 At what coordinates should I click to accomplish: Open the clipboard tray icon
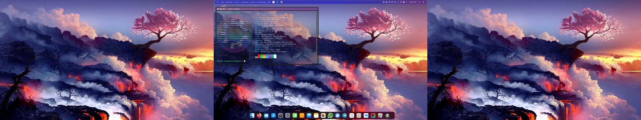(x=392, y=2)
